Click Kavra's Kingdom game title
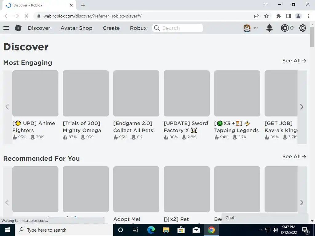 pyautogui.click(x=281, y=127)
